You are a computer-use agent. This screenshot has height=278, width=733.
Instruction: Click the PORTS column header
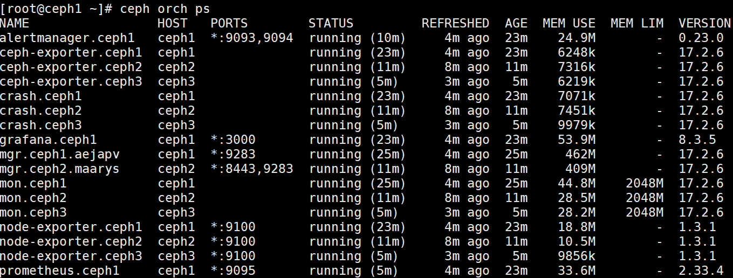coord(229,24)
